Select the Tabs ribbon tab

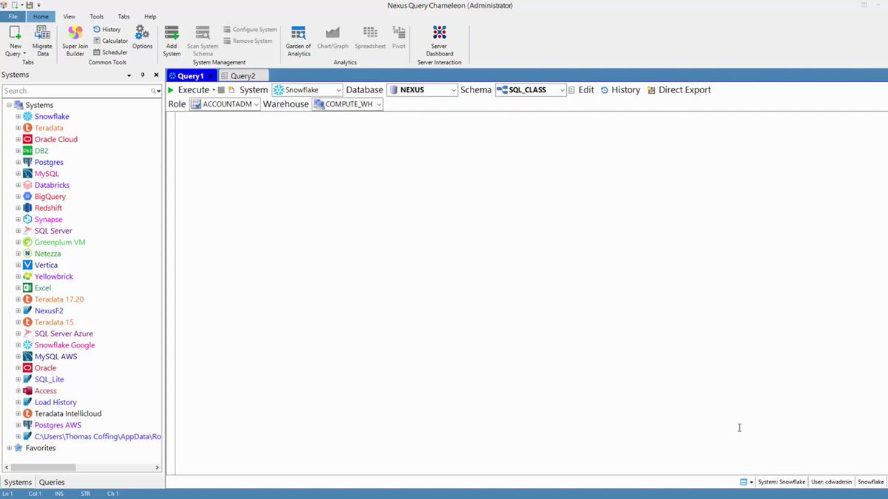124,16
